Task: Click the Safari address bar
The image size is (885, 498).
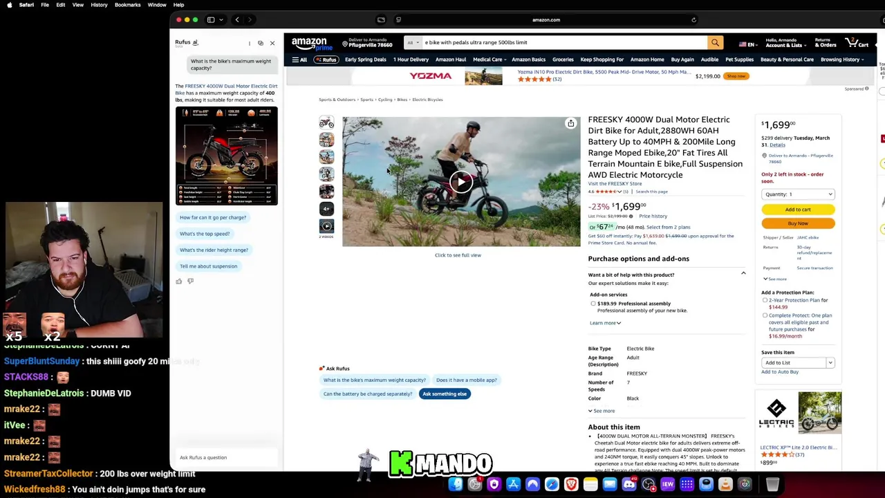Action: 546,20
